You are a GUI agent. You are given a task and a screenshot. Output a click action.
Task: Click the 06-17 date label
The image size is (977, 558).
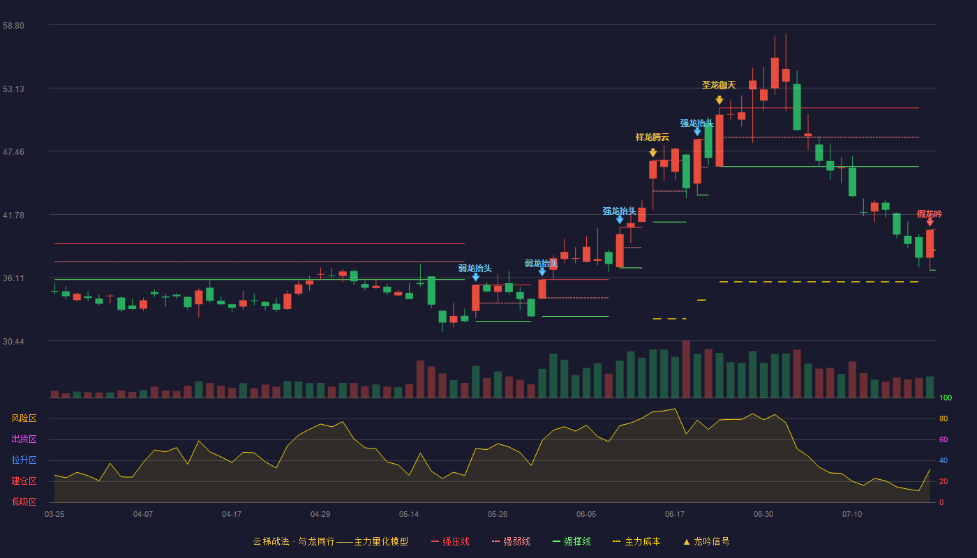point(675,514)
